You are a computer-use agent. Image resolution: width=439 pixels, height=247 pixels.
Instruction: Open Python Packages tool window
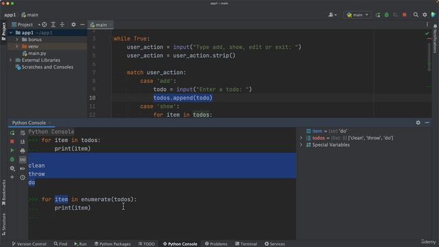tap(112, 244)
